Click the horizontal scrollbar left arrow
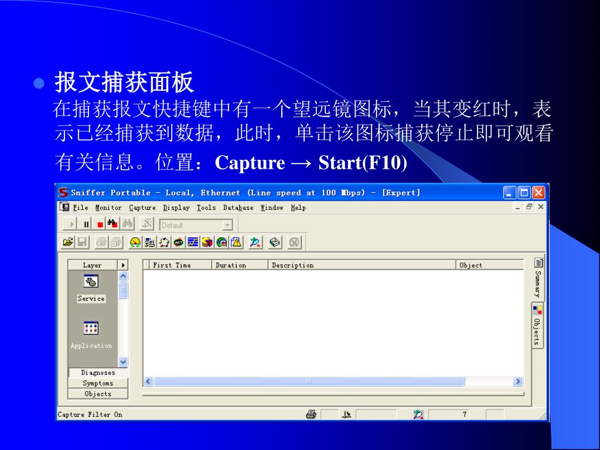Screen dimensions: 600x450 (148, 381)
